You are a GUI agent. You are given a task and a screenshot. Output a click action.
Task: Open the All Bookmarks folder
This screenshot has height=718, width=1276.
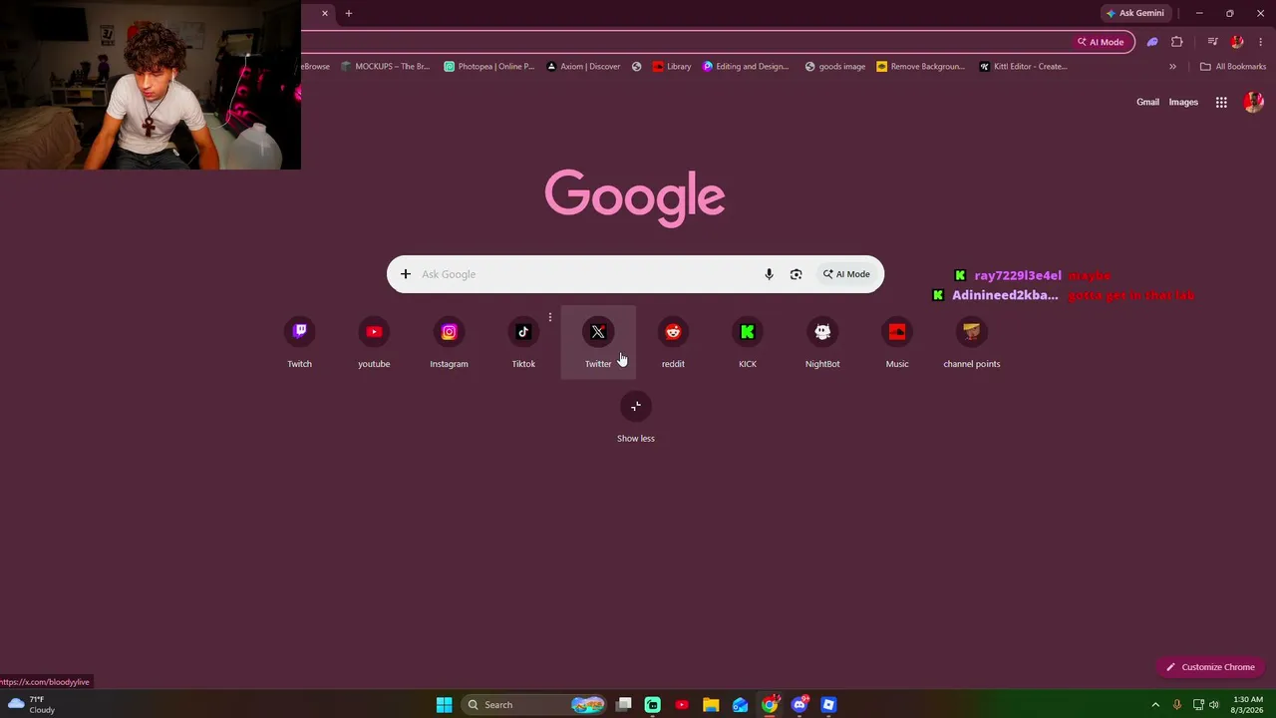point(1233,67)
